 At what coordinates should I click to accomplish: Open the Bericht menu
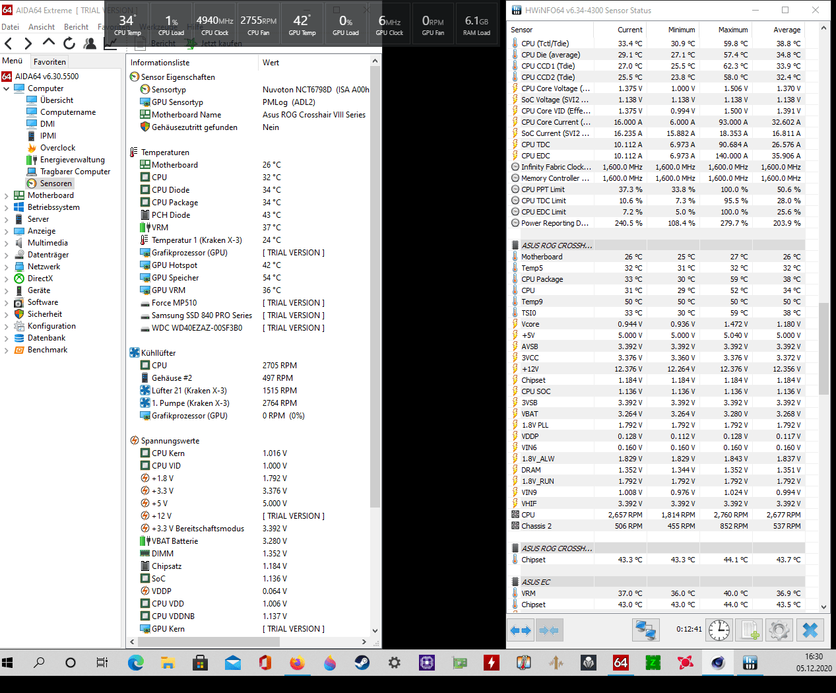tap(76, 27)
